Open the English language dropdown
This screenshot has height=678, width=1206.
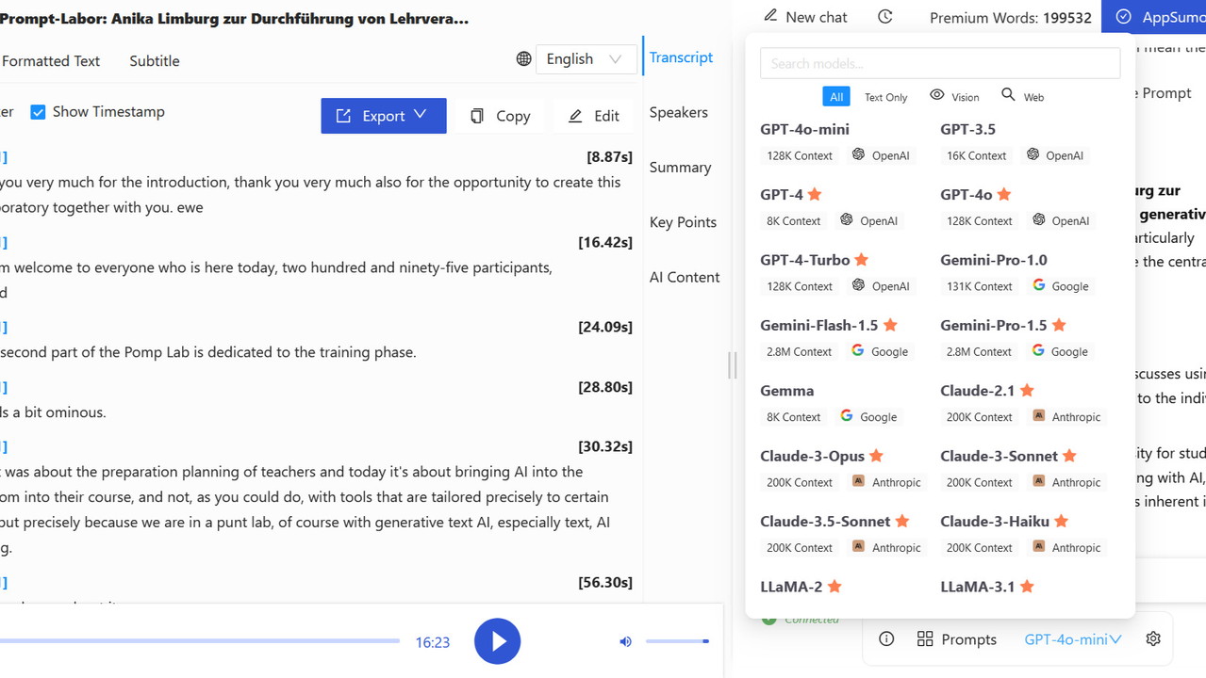tap(585, 58)
